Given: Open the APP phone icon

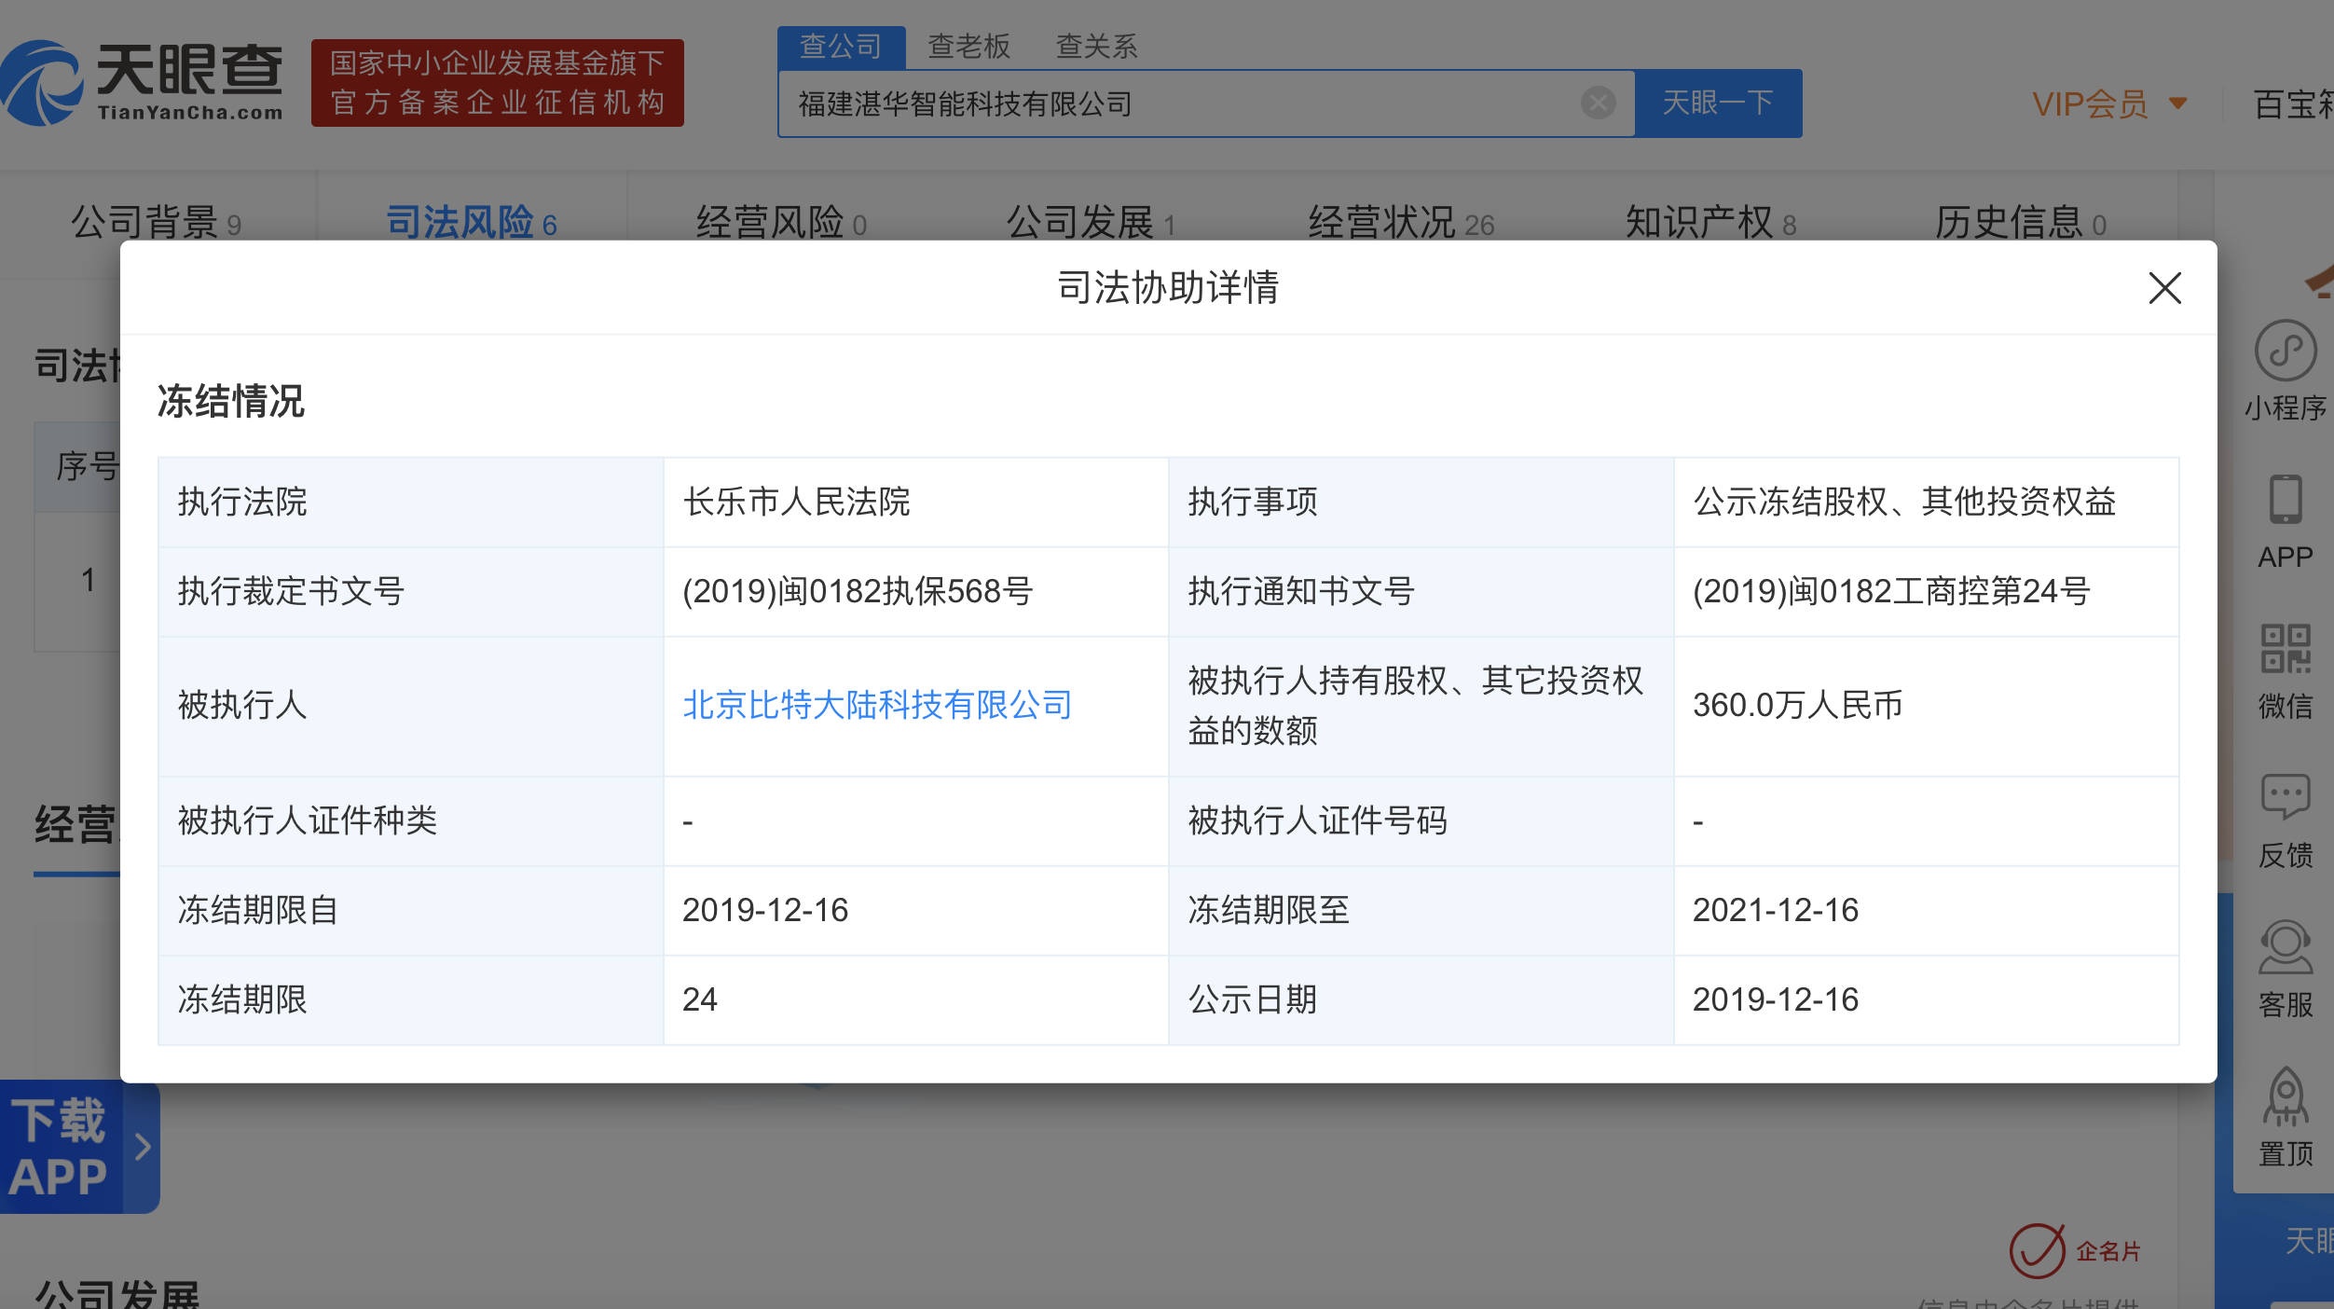Looking at the screenshot, I should [x=2285, y=500].
